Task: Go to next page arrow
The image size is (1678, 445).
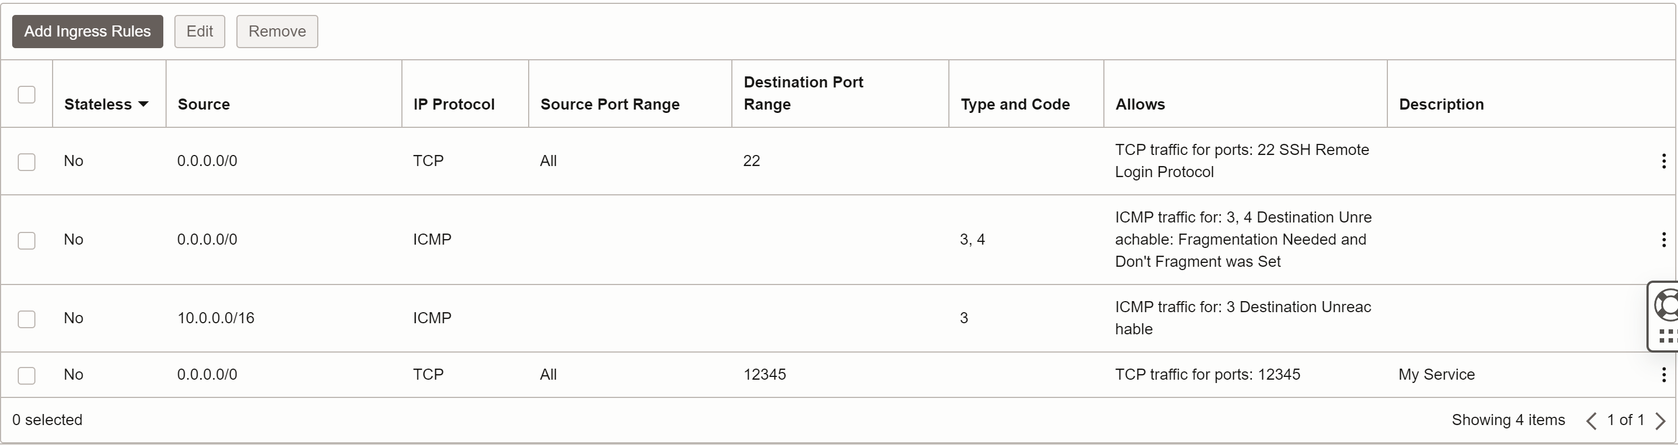Action: pos(1660,421)
